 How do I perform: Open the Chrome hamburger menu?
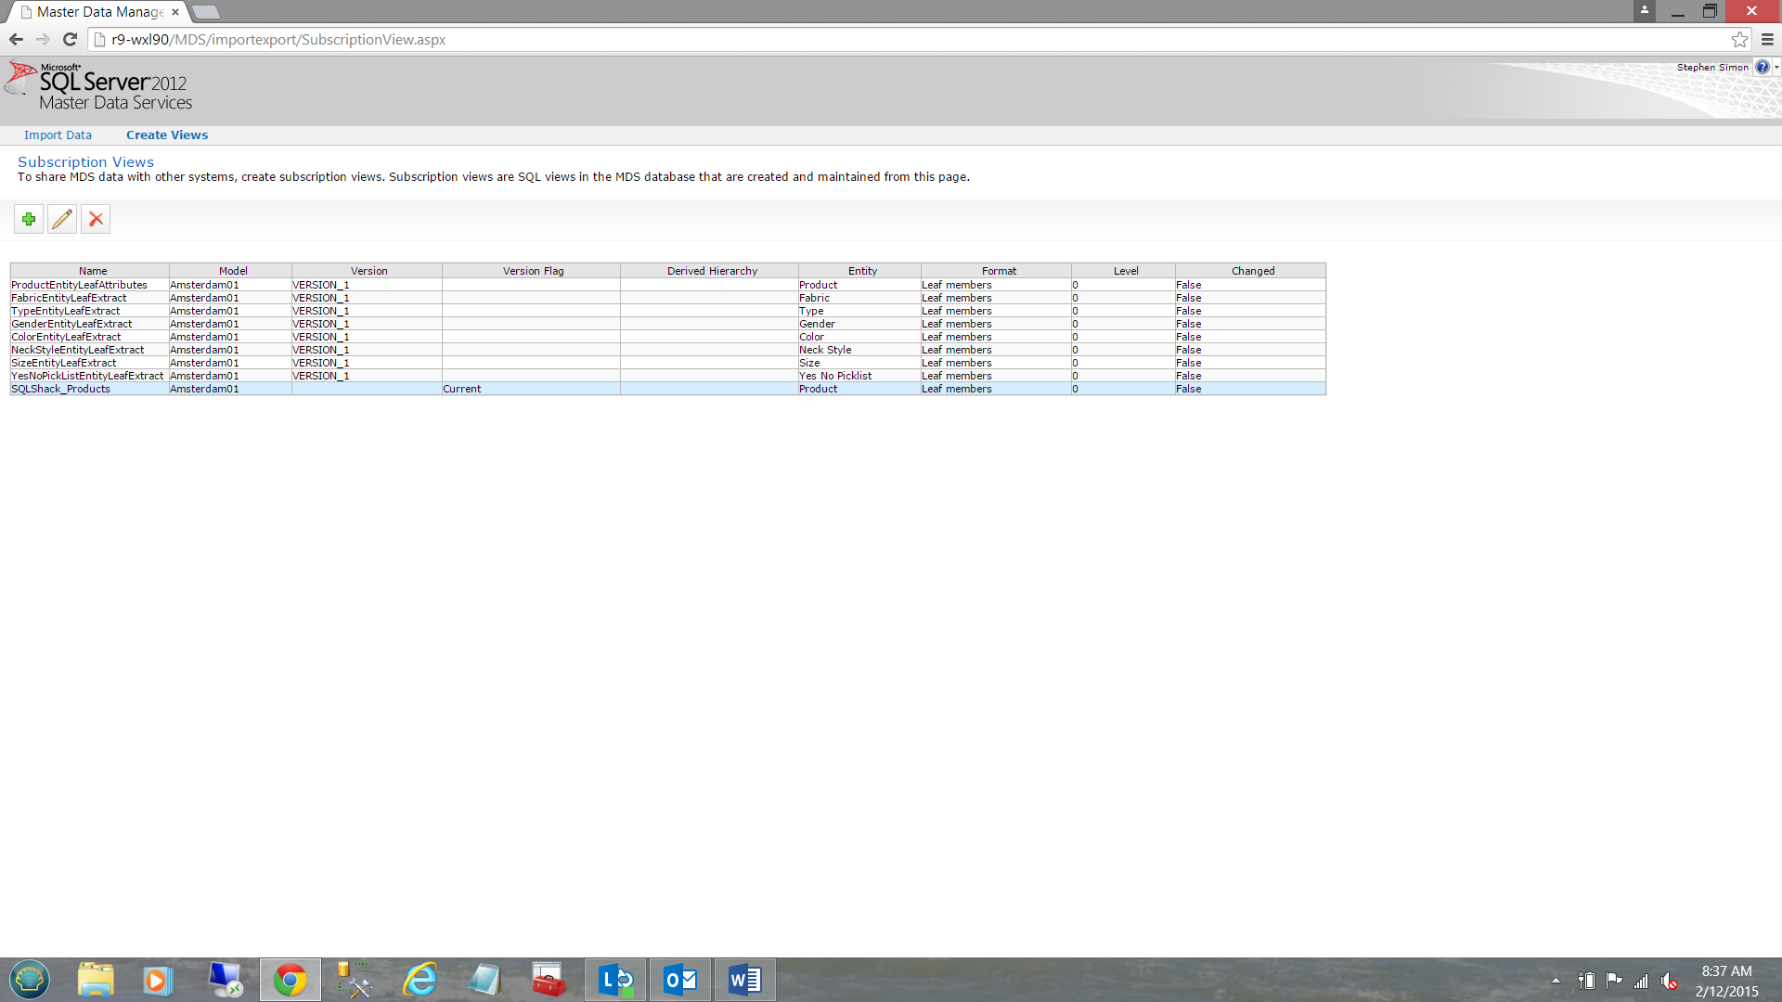pos(1767,40)
